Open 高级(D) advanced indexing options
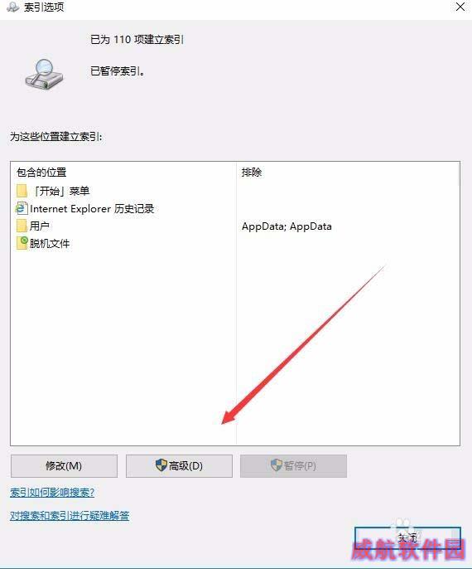 tap(179, 466)
